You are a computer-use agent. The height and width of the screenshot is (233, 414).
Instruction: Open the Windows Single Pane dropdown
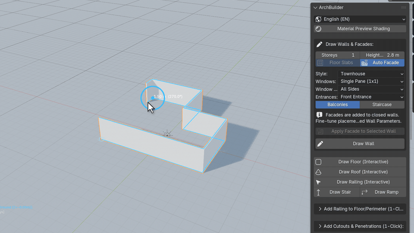(371, 81)
